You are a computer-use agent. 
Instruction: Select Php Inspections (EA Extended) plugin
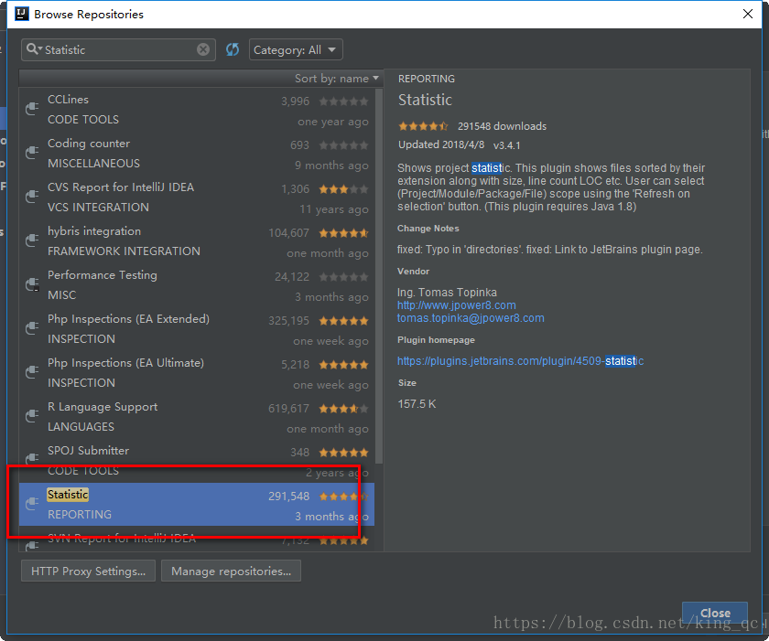tap(128, 319)
